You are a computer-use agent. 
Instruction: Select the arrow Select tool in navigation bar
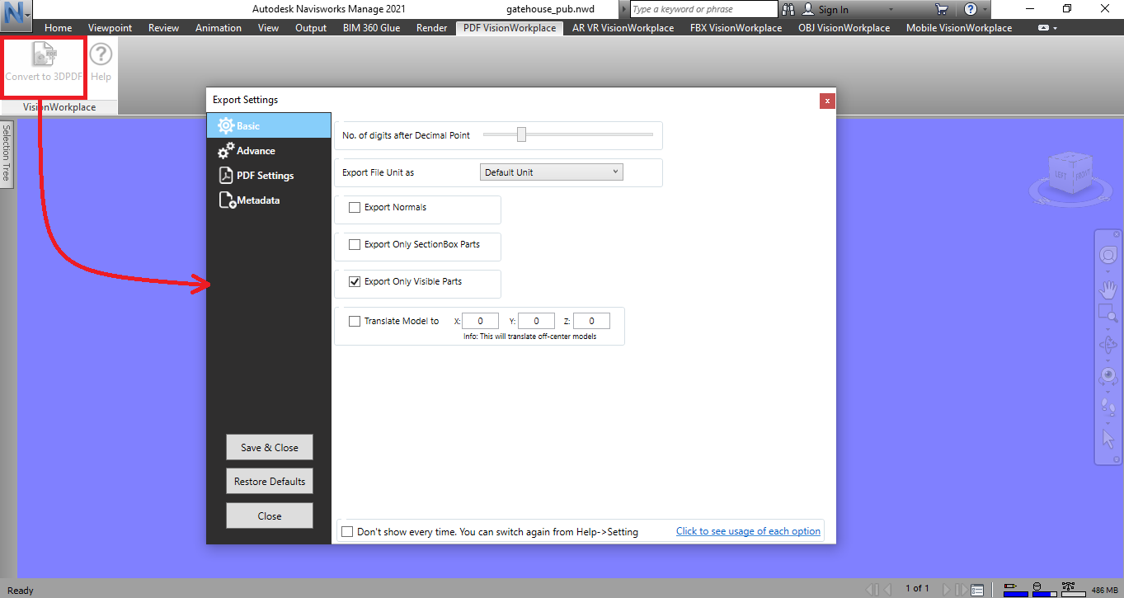[1108, 437]
